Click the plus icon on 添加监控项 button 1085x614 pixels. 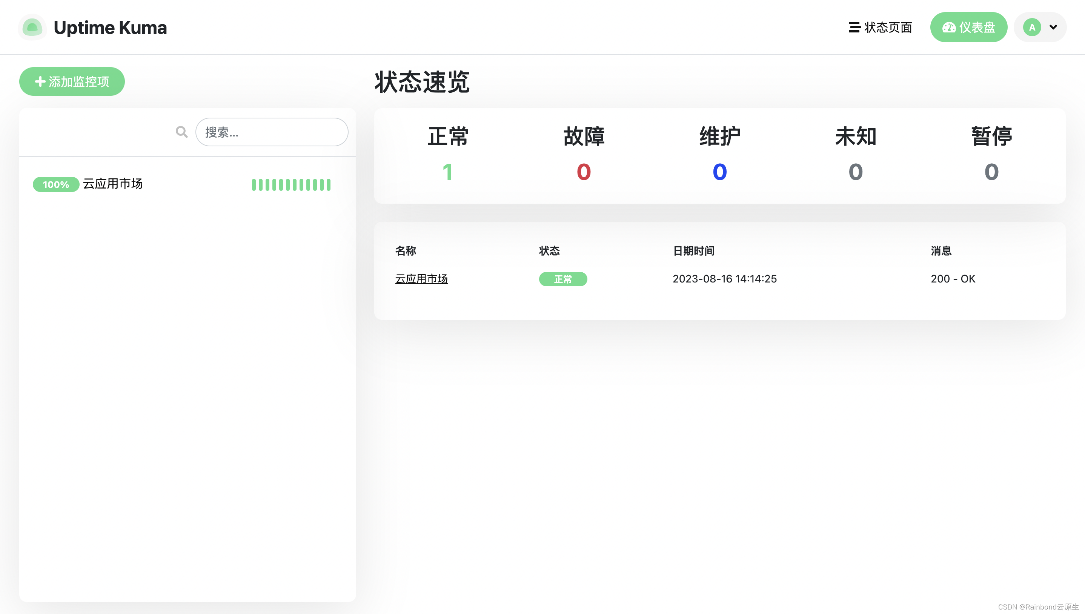click(x=40, y=81)
